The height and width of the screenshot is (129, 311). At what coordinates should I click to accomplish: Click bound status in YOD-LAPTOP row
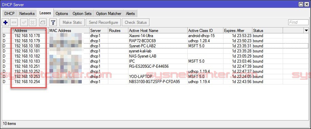point(258,77)
